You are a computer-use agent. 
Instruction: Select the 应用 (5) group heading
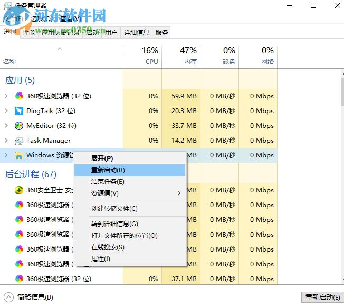(x=20, y=80)
